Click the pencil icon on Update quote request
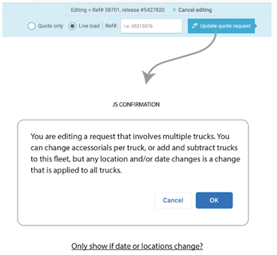Viewport: 277px width, 255px height. (194, 26)
